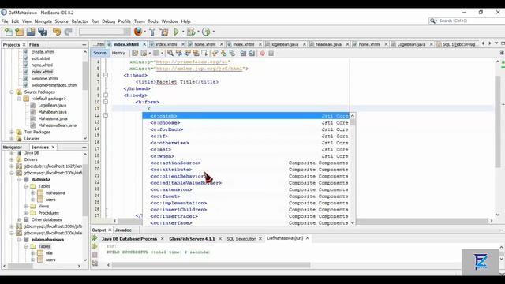Select the nilaimahasiswa database node

pyautogui.click(x=47, y=240)
